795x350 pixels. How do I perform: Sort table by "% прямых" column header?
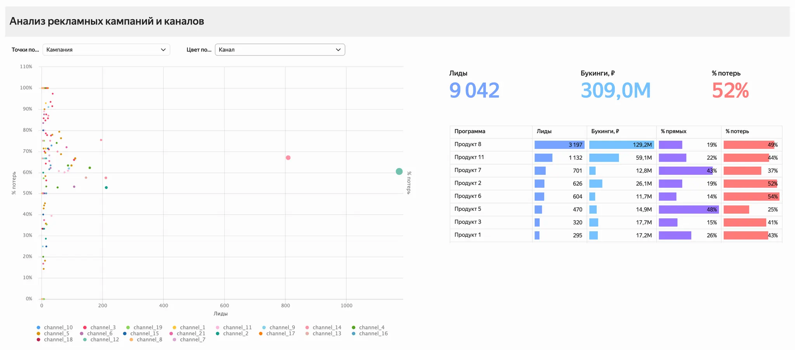pyautogui.click(x=673, y=131)
